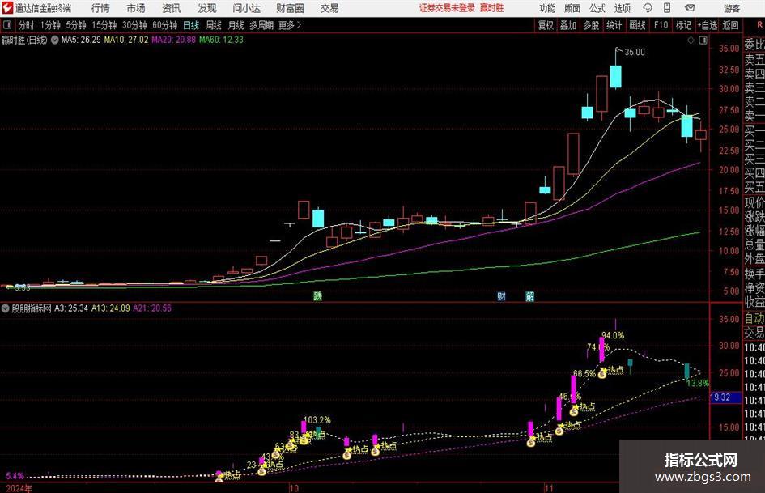Expand the 更多 period options

coord(290,25)
